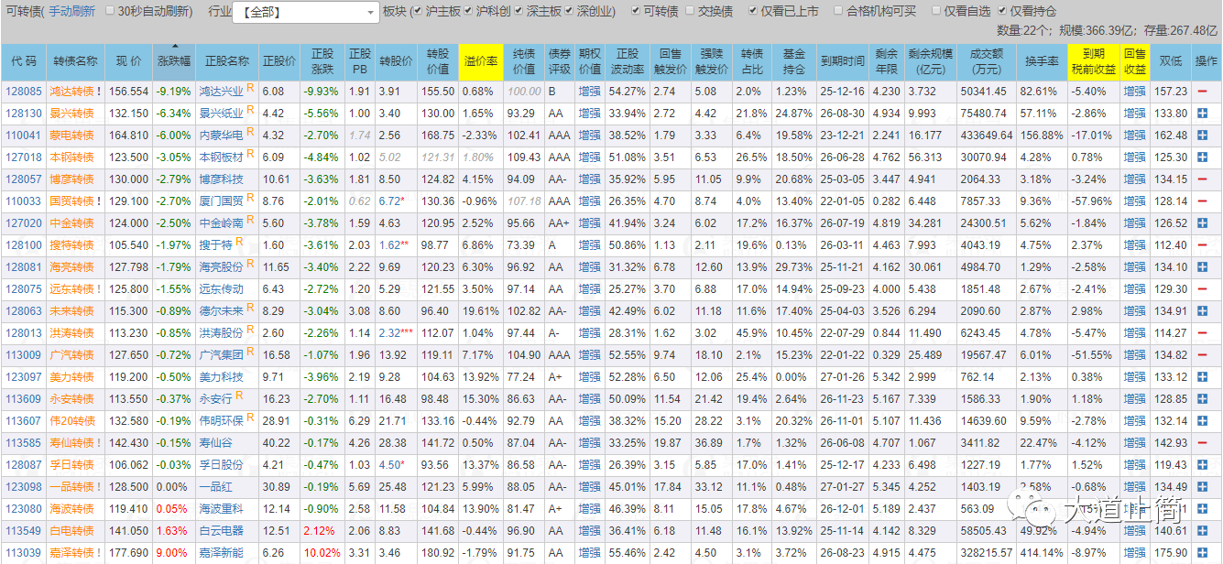The image size is (1223, 564).
Task: Open the 厦门国贸 stock link
Action: click(x=222, y=201)
